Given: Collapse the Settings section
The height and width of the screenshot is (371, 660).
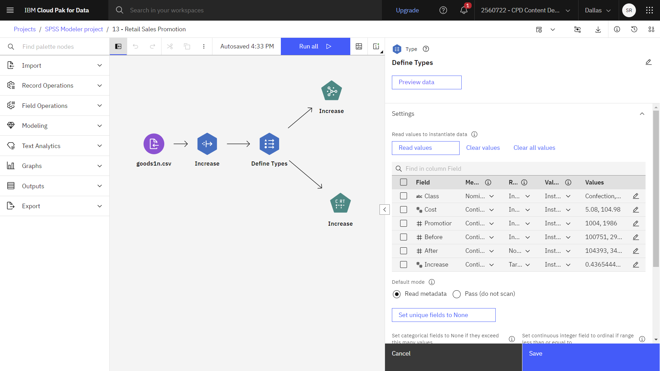Looking at the screenshot, I should (642, 114).
